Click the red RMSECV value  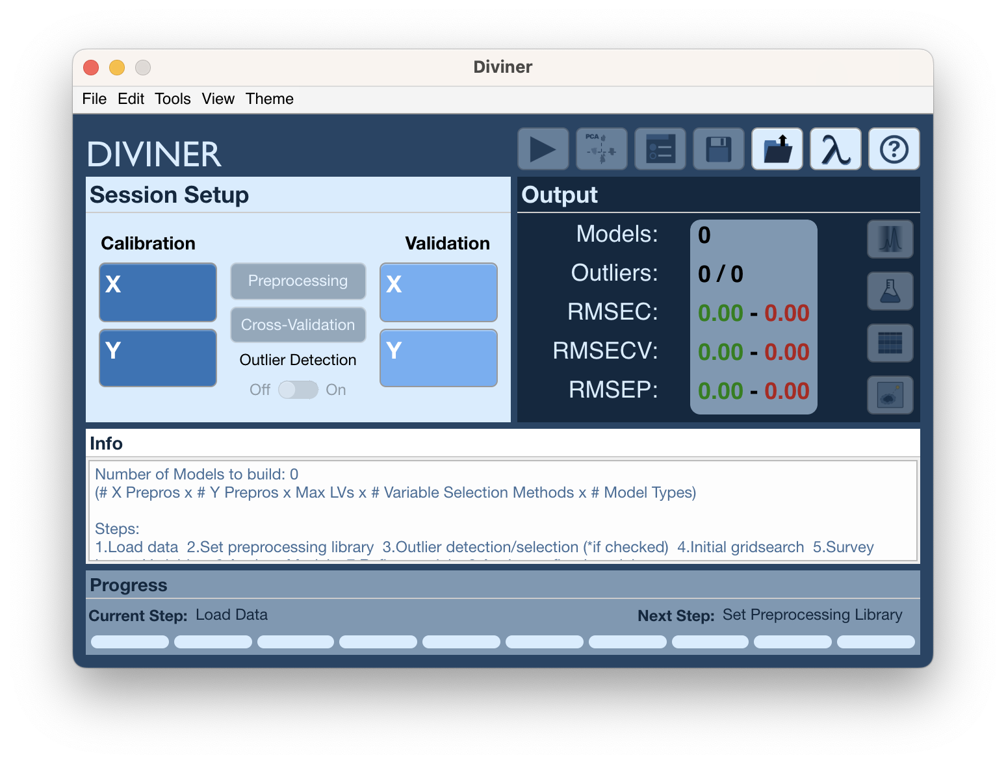click(787, 352)
